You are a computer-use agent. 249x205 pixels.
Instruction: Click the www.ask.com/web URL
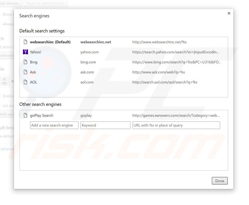pos(159,72)
